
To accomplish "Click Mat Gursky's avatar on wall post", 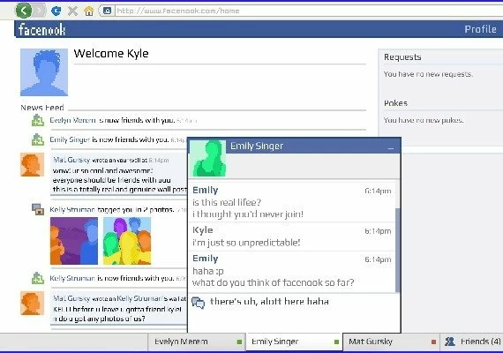I will [33, 165].
